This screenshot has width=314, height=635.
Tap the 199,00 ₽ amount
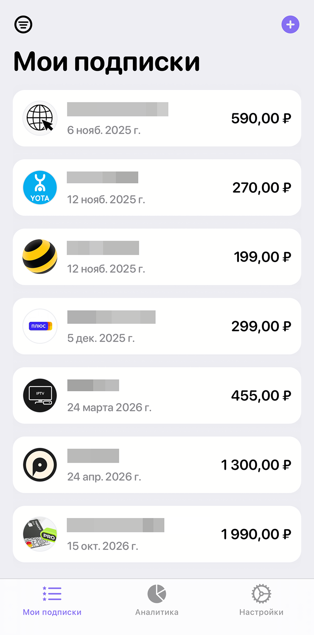click(x=262, y=257)
